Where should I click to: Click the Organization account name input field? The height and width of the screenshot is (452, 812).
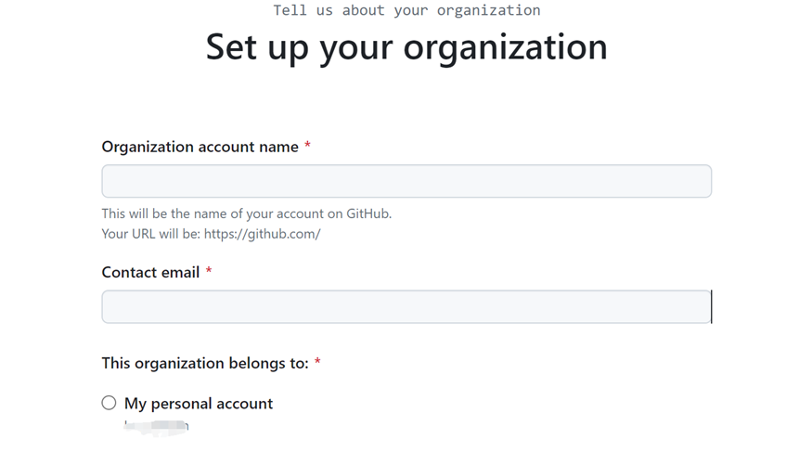pyautogui.click(x=406, y=181)
